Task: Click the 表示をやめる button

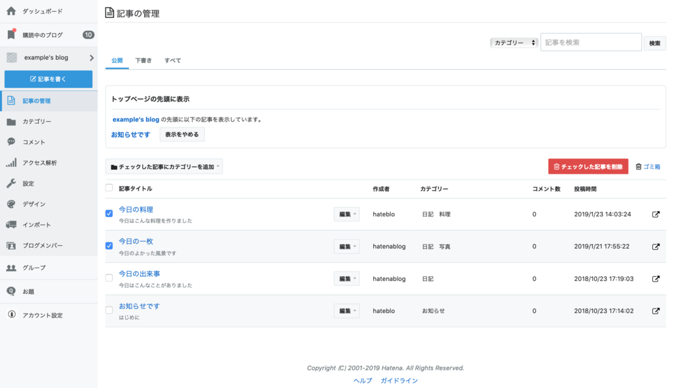Action: [x=182, y=135]
